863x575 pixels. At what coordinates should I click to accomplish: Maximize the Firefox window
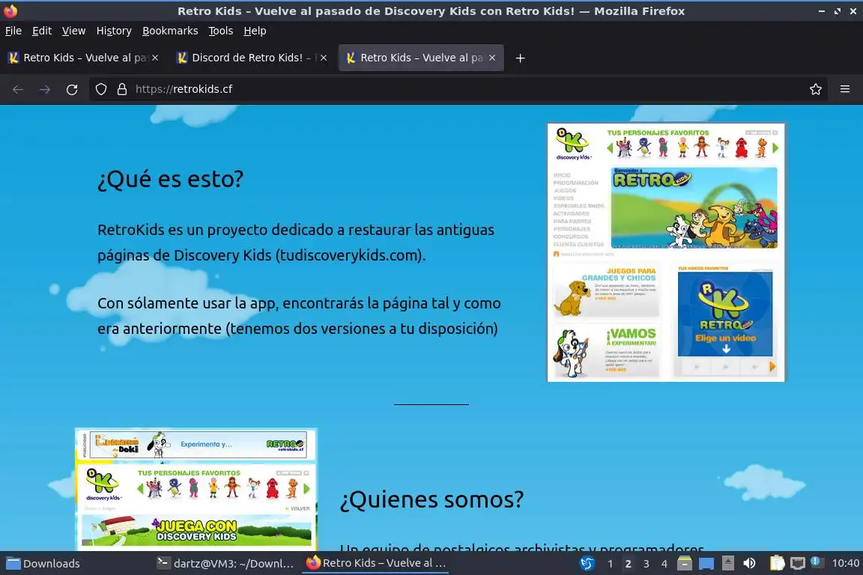(x=837, y=11)
